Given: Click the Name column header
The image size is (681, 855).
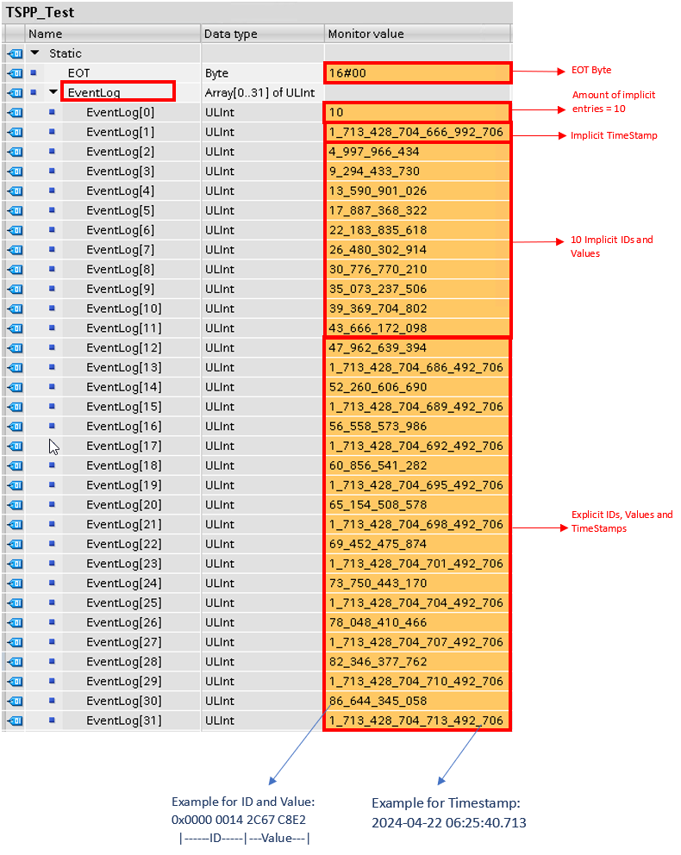Looking at the screenshot, I should tap(113, 34).
